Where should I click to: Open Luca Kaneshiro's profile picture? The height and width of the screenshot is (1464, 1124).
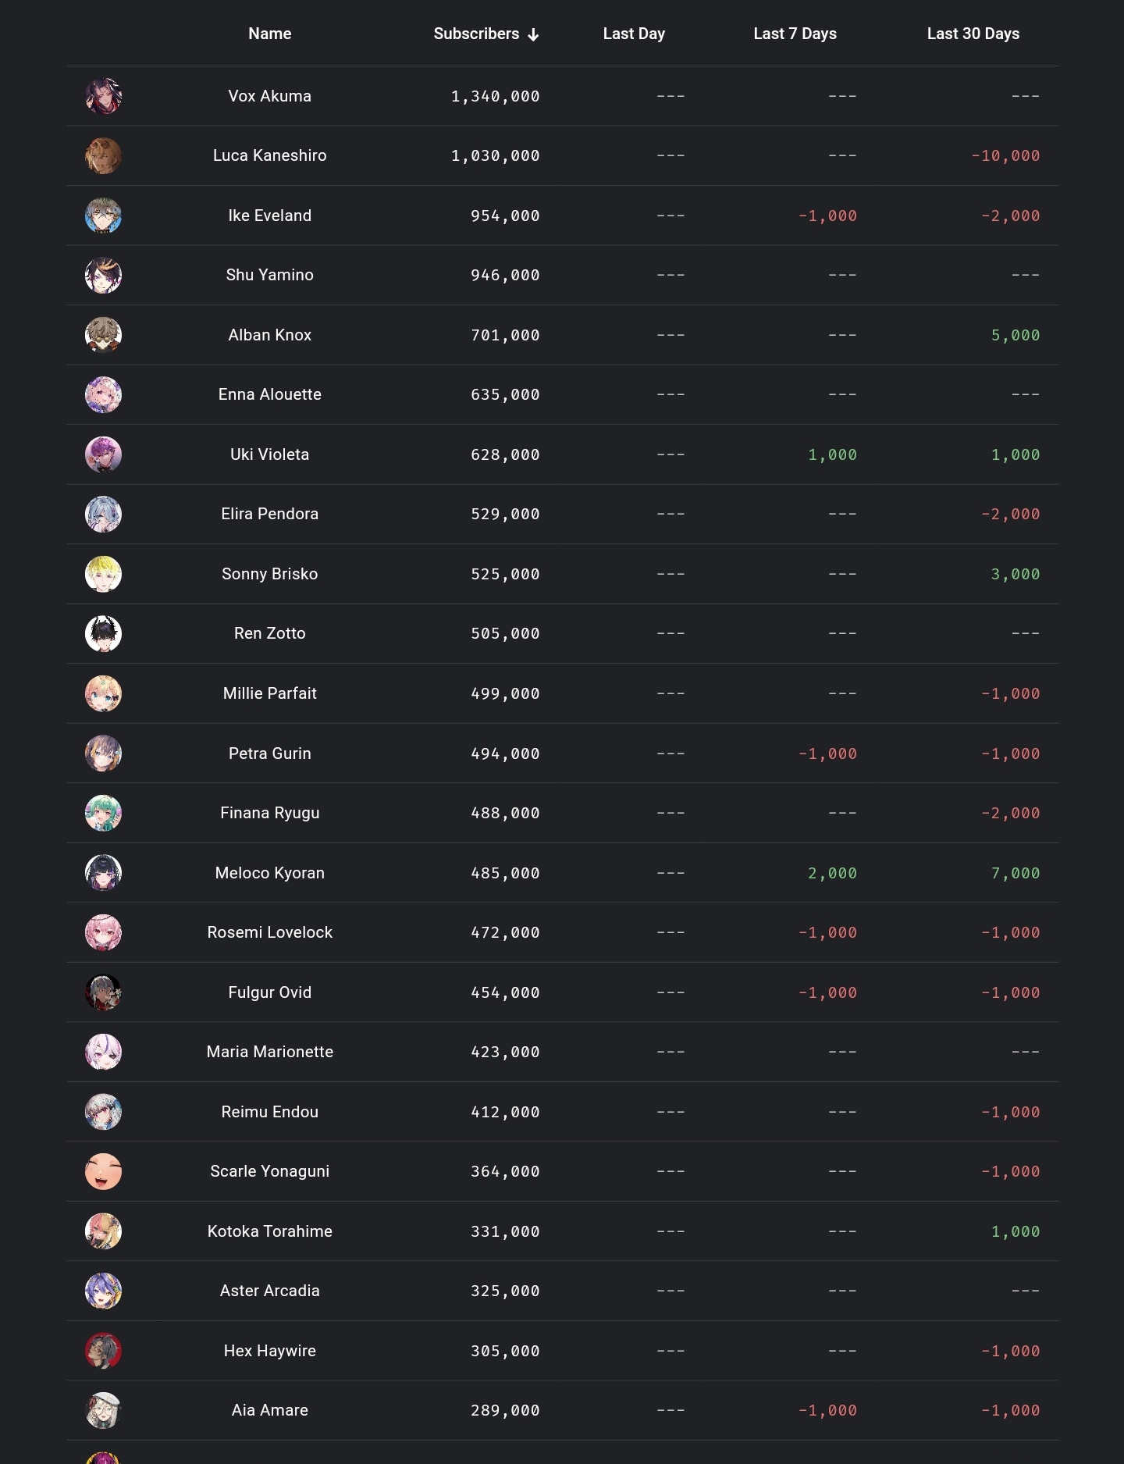point(103,156)
